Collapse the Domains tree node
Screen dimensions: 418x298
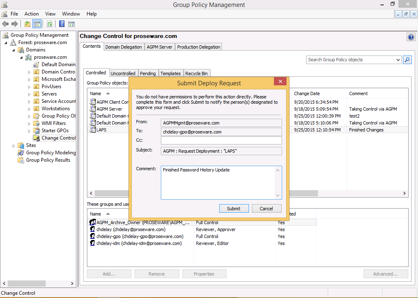(x=13, y=50)
